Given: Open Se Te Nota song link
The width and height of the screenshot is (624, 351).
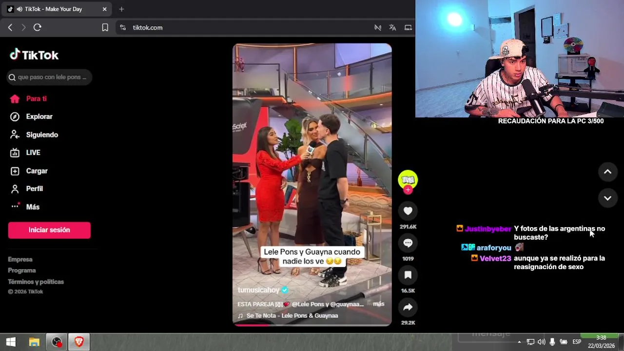Looking at the screenshot, I should 292,316.
